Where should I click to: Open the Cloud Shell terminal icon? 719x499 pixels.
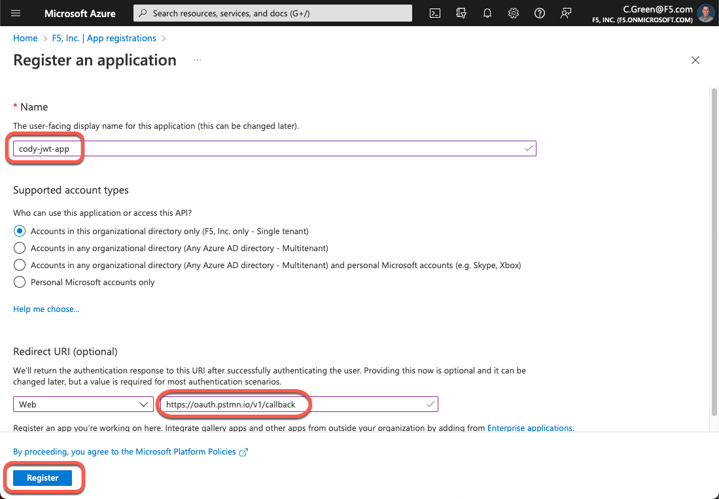click(434, 12)
